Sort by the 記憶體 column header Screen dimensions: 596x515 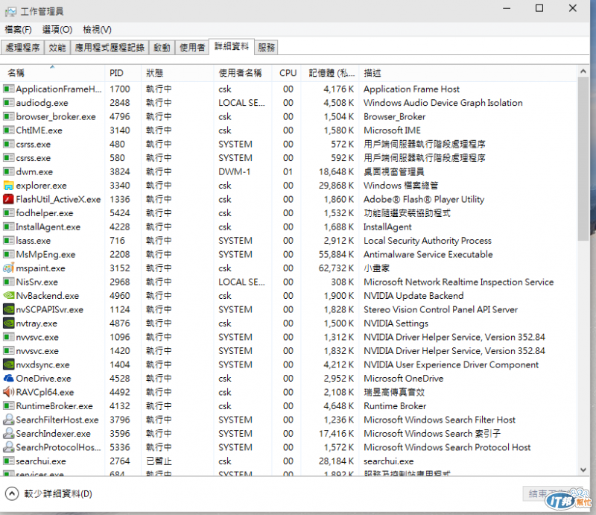point(331,73)
